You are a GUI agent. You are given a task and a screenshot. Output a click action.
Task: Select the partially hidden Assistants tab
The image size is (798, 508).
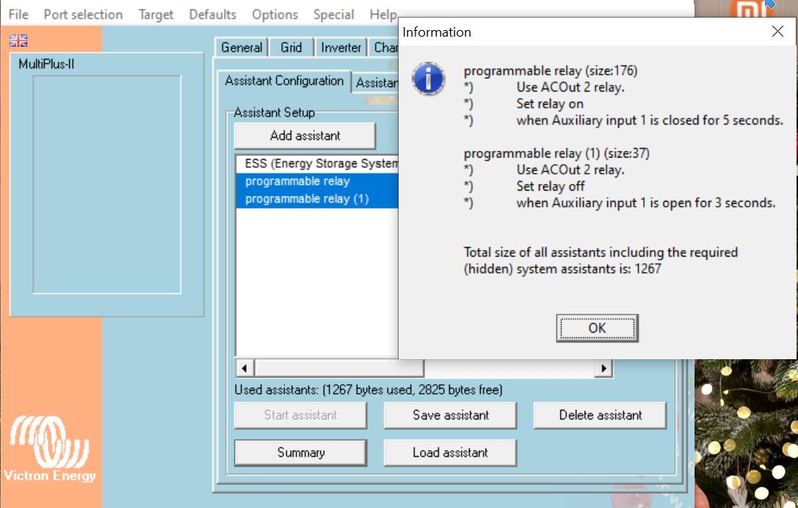(x=376, y=82)
